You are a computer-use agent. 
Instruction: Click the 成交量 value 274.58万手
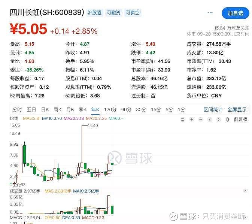pyautogui.click(x=219, y=44)
